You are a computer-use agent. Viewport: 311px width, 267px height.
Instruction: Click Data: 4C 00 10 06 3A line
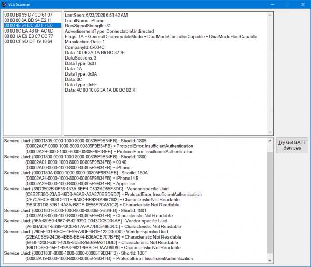point(101,90)
